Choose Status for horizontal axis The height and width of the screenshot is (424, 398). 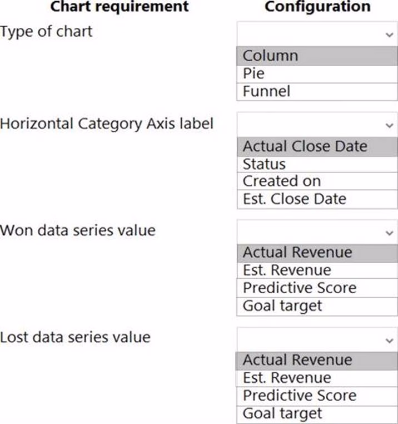(x=317, y=164)
